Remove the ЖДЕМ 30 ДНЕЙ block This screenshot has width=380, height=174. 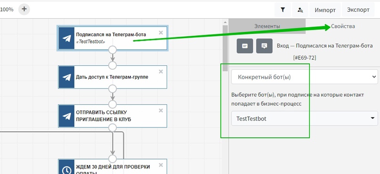161,165
